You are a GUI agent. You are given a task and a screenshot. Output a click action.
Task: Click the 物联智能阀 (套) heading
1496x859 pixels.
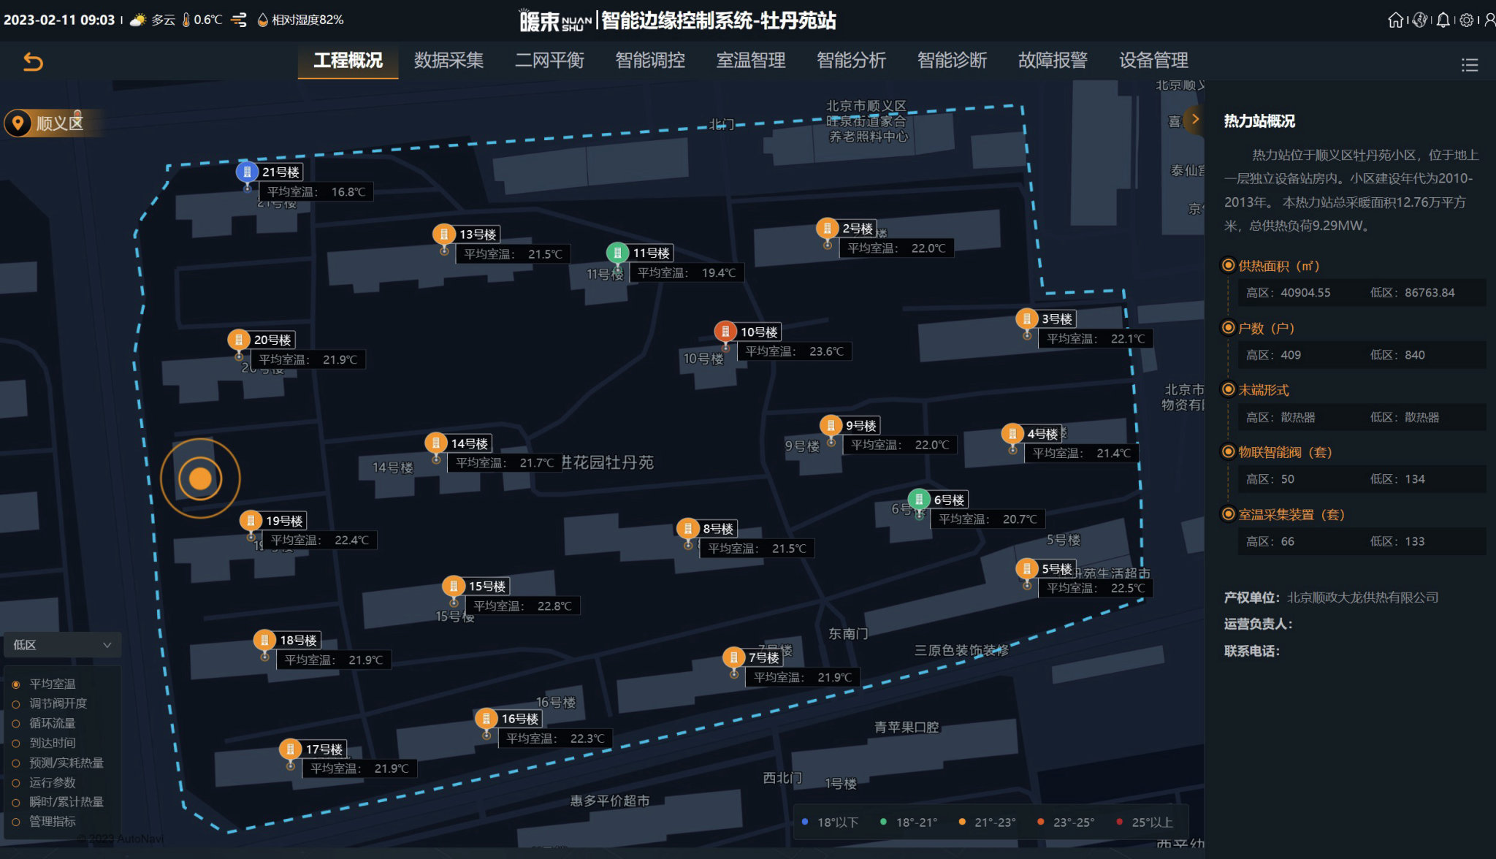point(1284,452)
